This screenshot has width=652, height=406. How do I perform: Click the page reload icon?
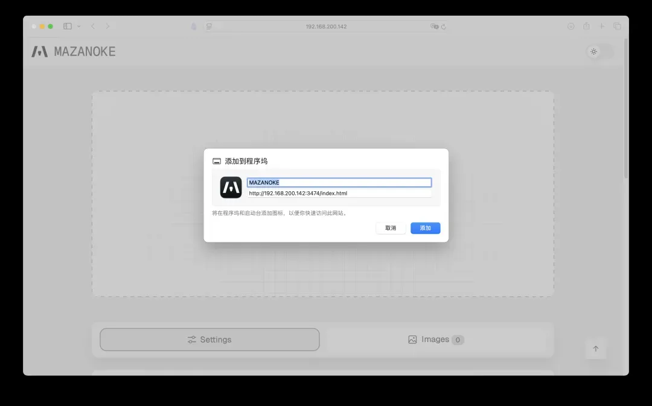[444, 27]
